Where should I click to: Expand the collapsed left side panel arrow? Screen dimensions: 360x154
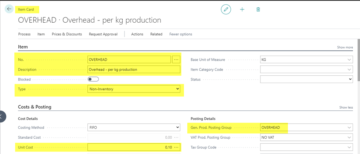coord(2,116)
